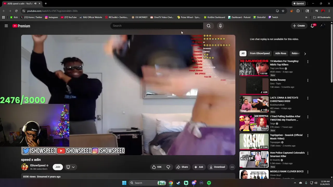Click the Chrome address bar URL
This screenshot has width=333, height=187.
[x=52, y=11]
